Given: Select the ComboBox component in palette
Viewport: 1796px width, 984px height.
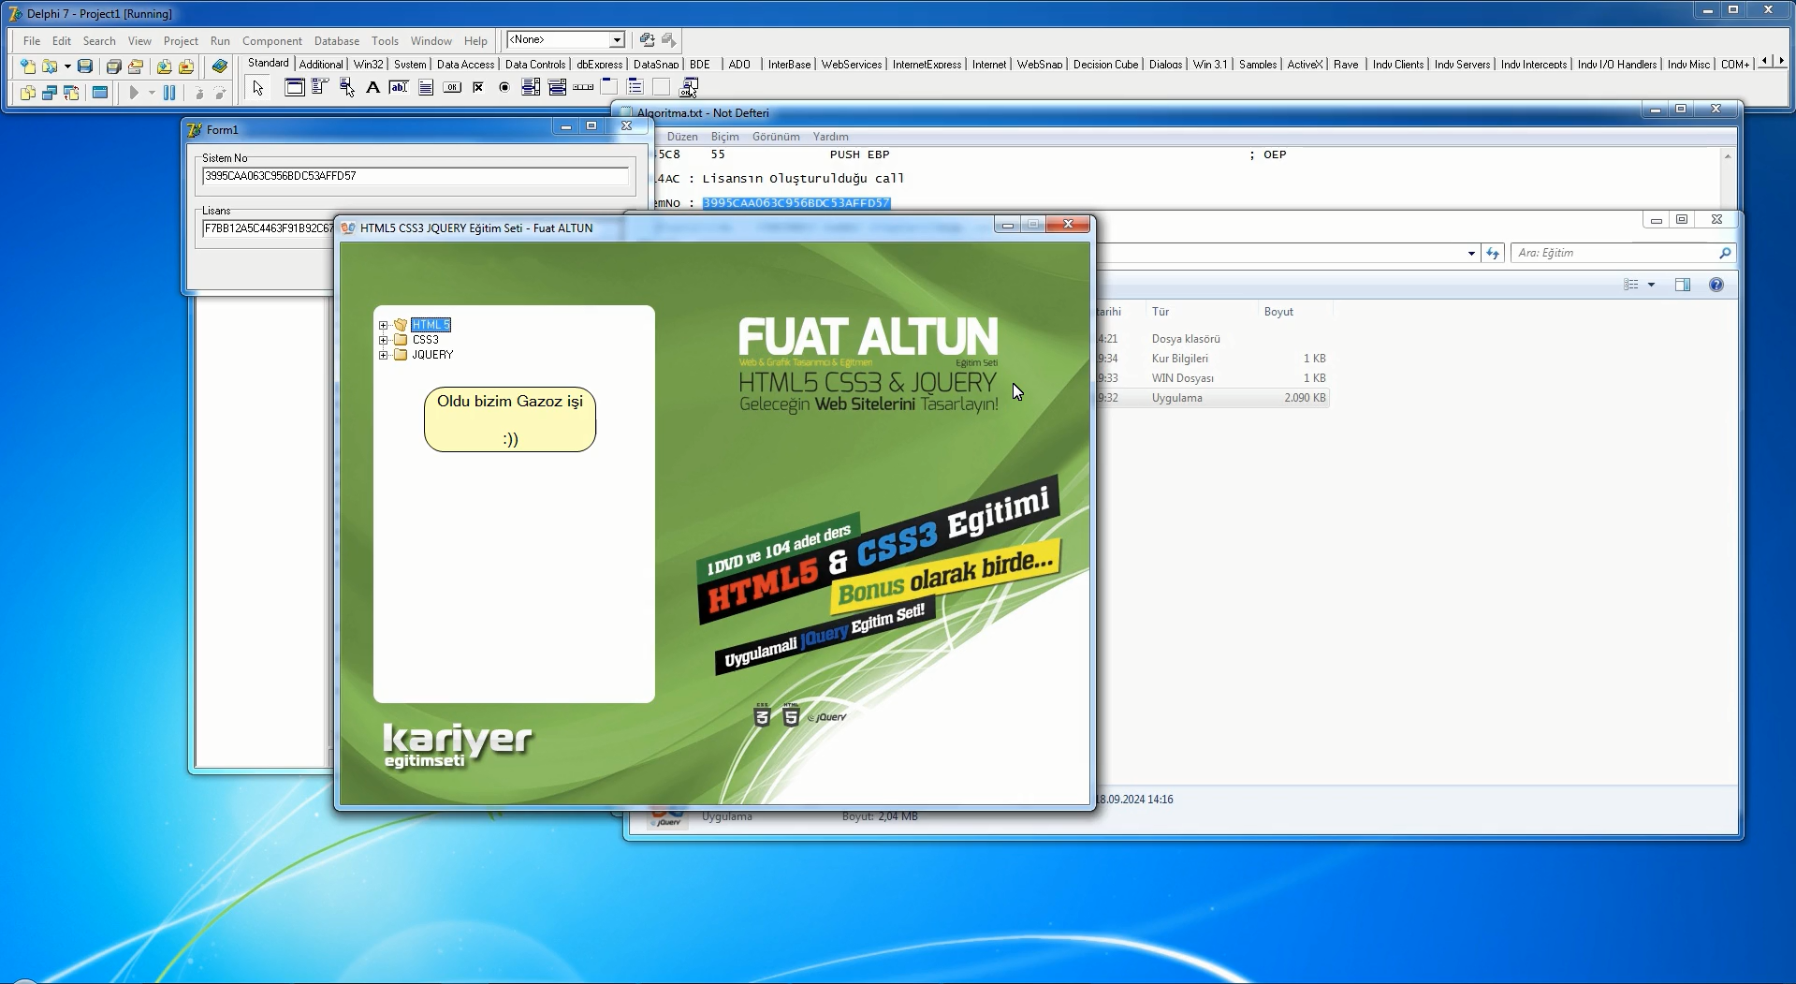Looking at the screenshot, I should (557, 88).
